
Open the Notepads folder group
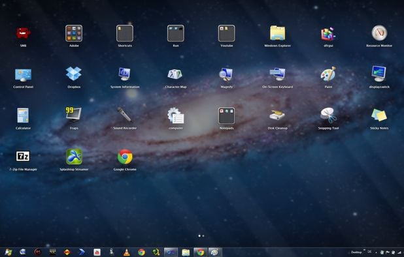(226, 116)
